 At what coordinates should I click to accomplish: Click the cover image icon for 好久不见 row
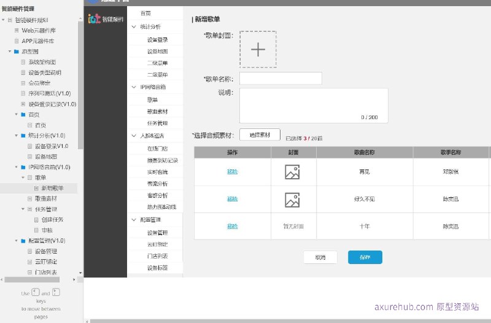click(292, 200)
